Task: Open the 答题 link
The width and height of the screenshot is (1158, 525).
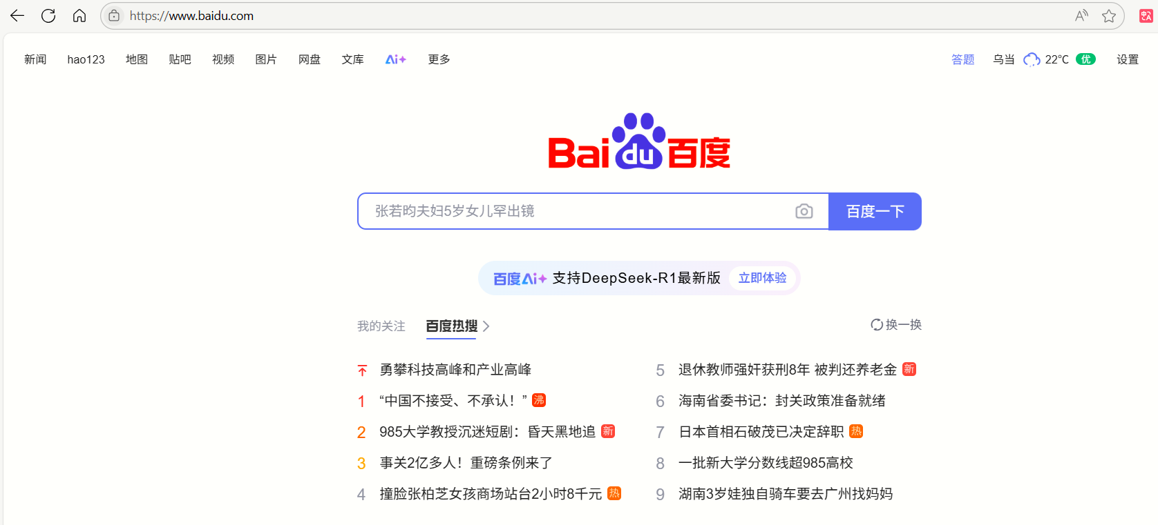Action: [x=962, y=59]
